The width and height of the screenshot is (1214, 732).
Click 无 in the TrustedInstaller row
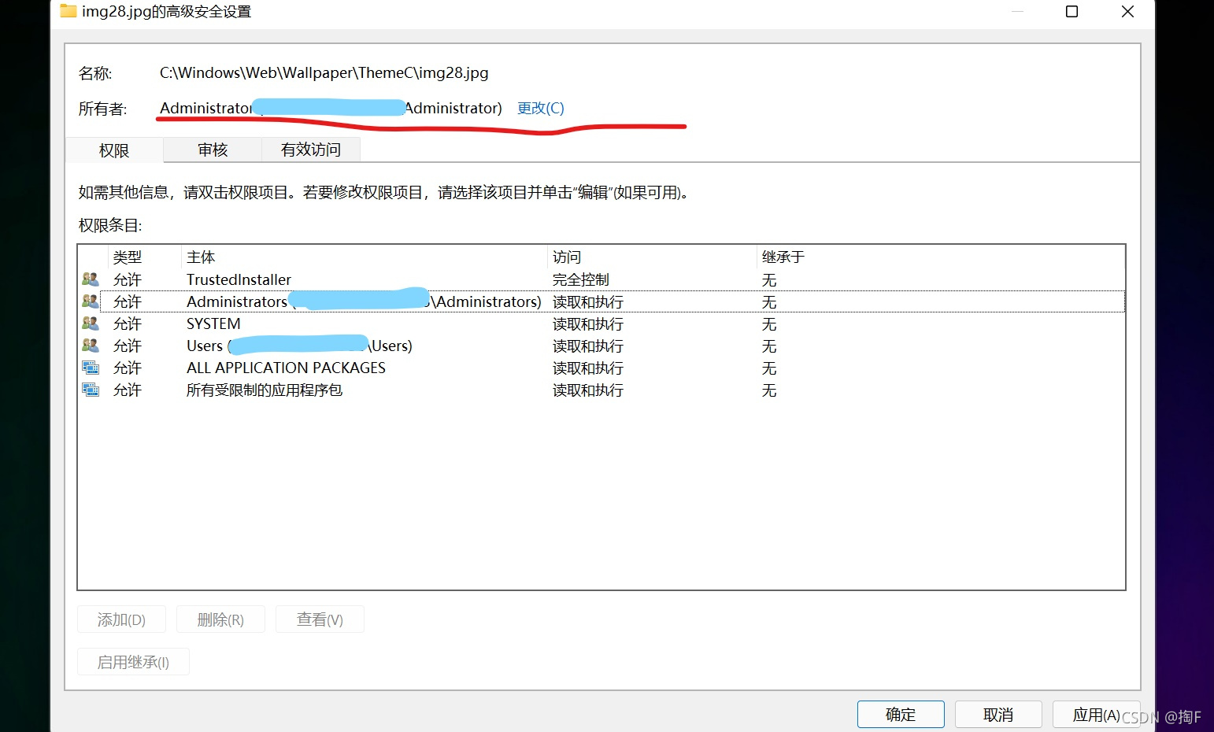769,279
